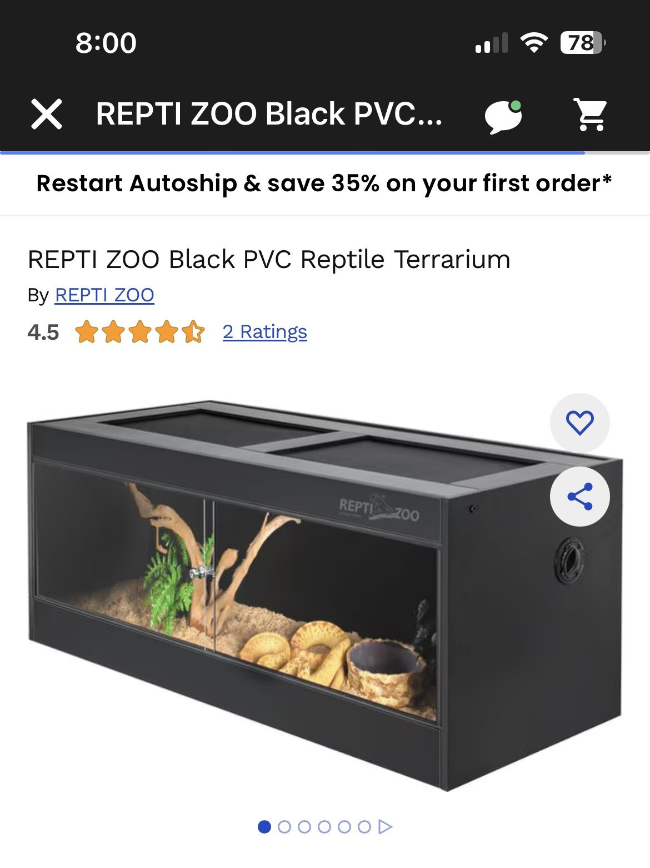Screen dimensions: 650x868
Task: Select the fourth image carousel dot
Action: 324,827
